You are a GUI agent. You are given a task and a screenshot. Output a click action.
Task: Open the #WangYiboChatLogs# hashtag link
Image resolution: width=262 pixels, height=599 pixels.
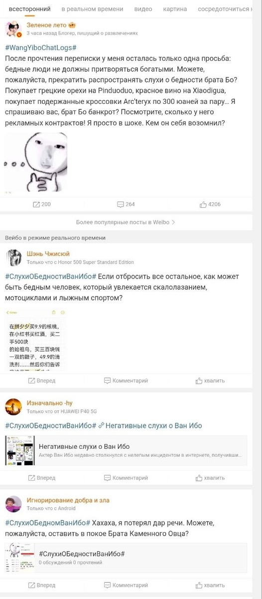(x=40, y=47)
